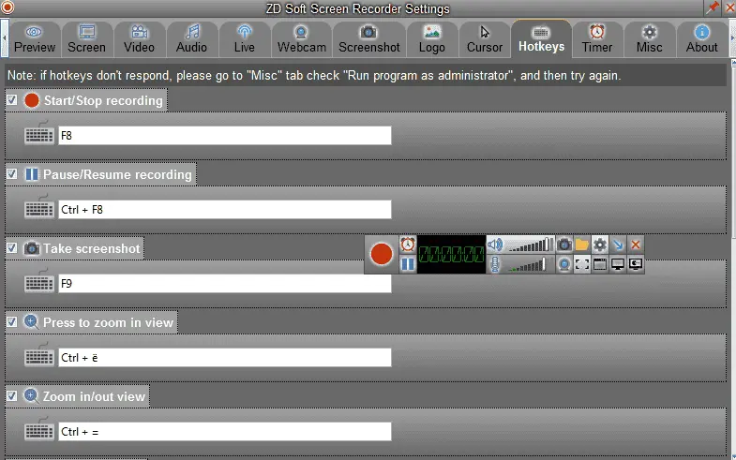Click the camera icon beside Take screenshot

click(32, 248)
